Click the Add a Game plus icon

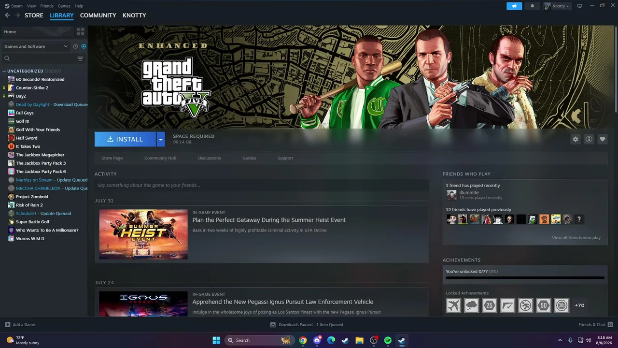(x=7, y=325)
